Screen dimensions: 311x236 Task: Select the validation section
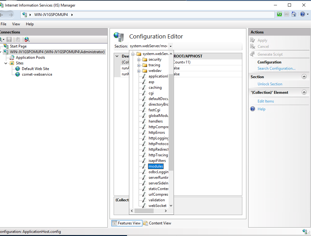click(156, 200)
